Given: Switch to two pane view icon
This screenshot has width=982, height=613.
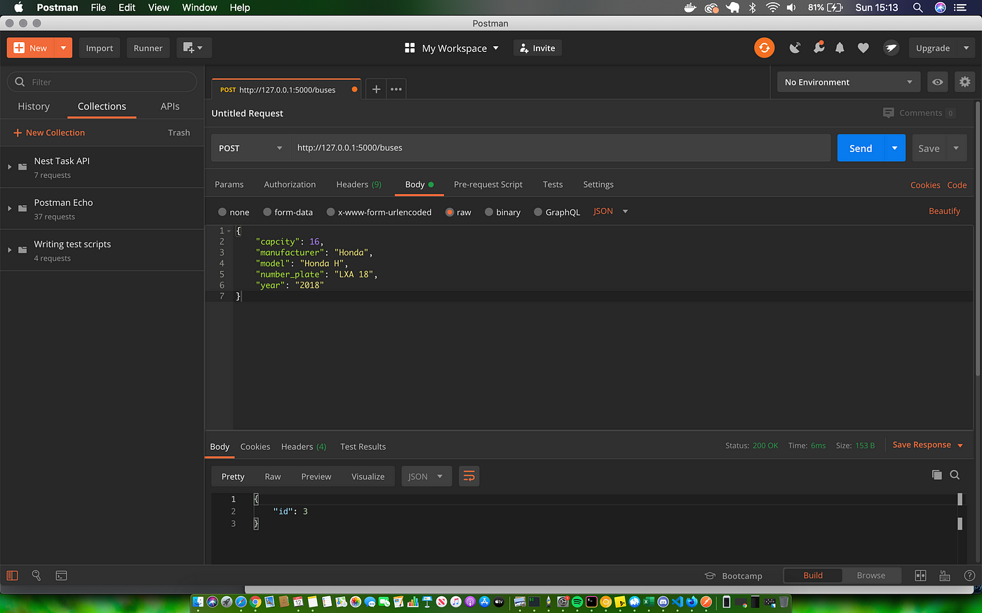Looking at the screenshot, I should tap(920, 575).
